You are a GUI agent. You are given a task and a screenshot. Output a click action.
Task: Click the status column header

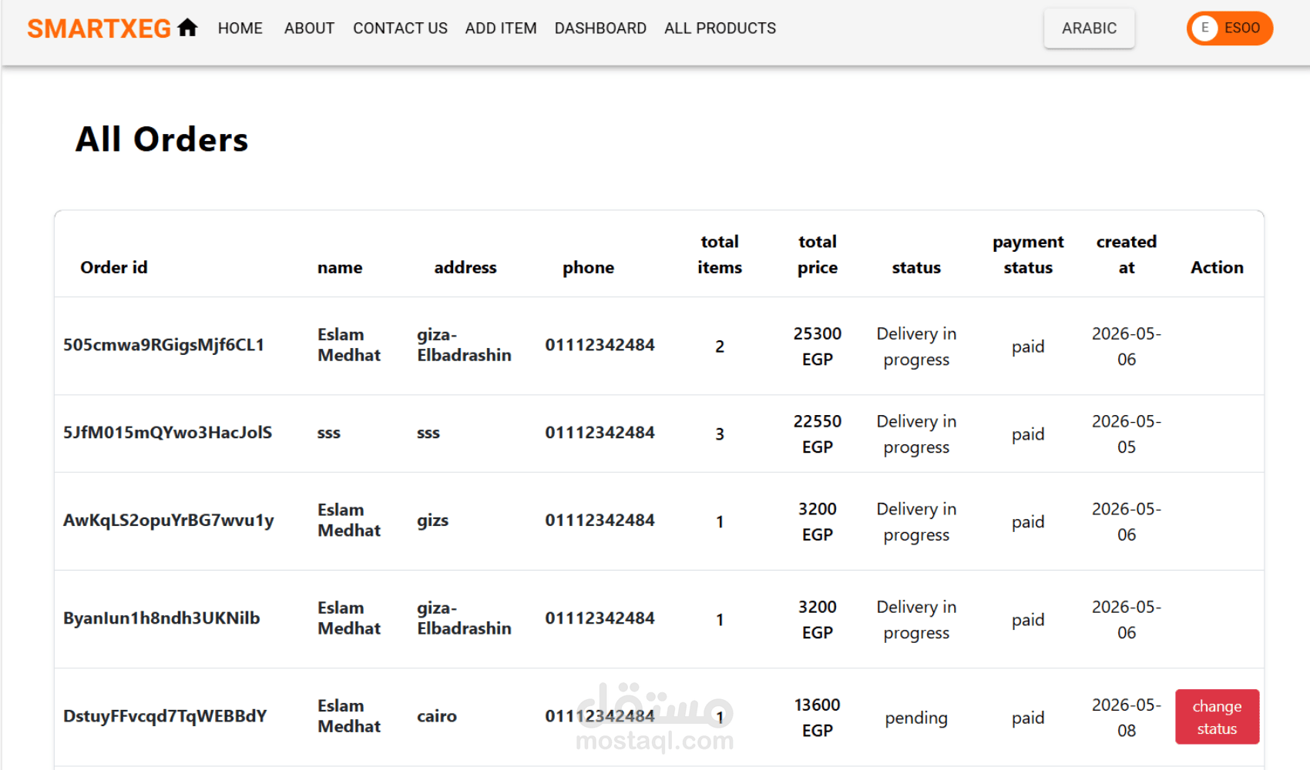click(x=916, y=267)
